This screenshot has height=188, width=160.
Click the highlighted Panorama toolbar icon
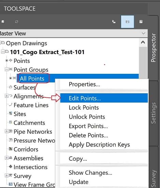click(x=127, y=22)
